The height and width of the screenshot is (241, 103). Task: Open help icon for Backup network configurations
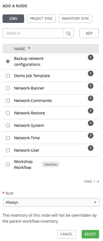(x=91, y=57)
